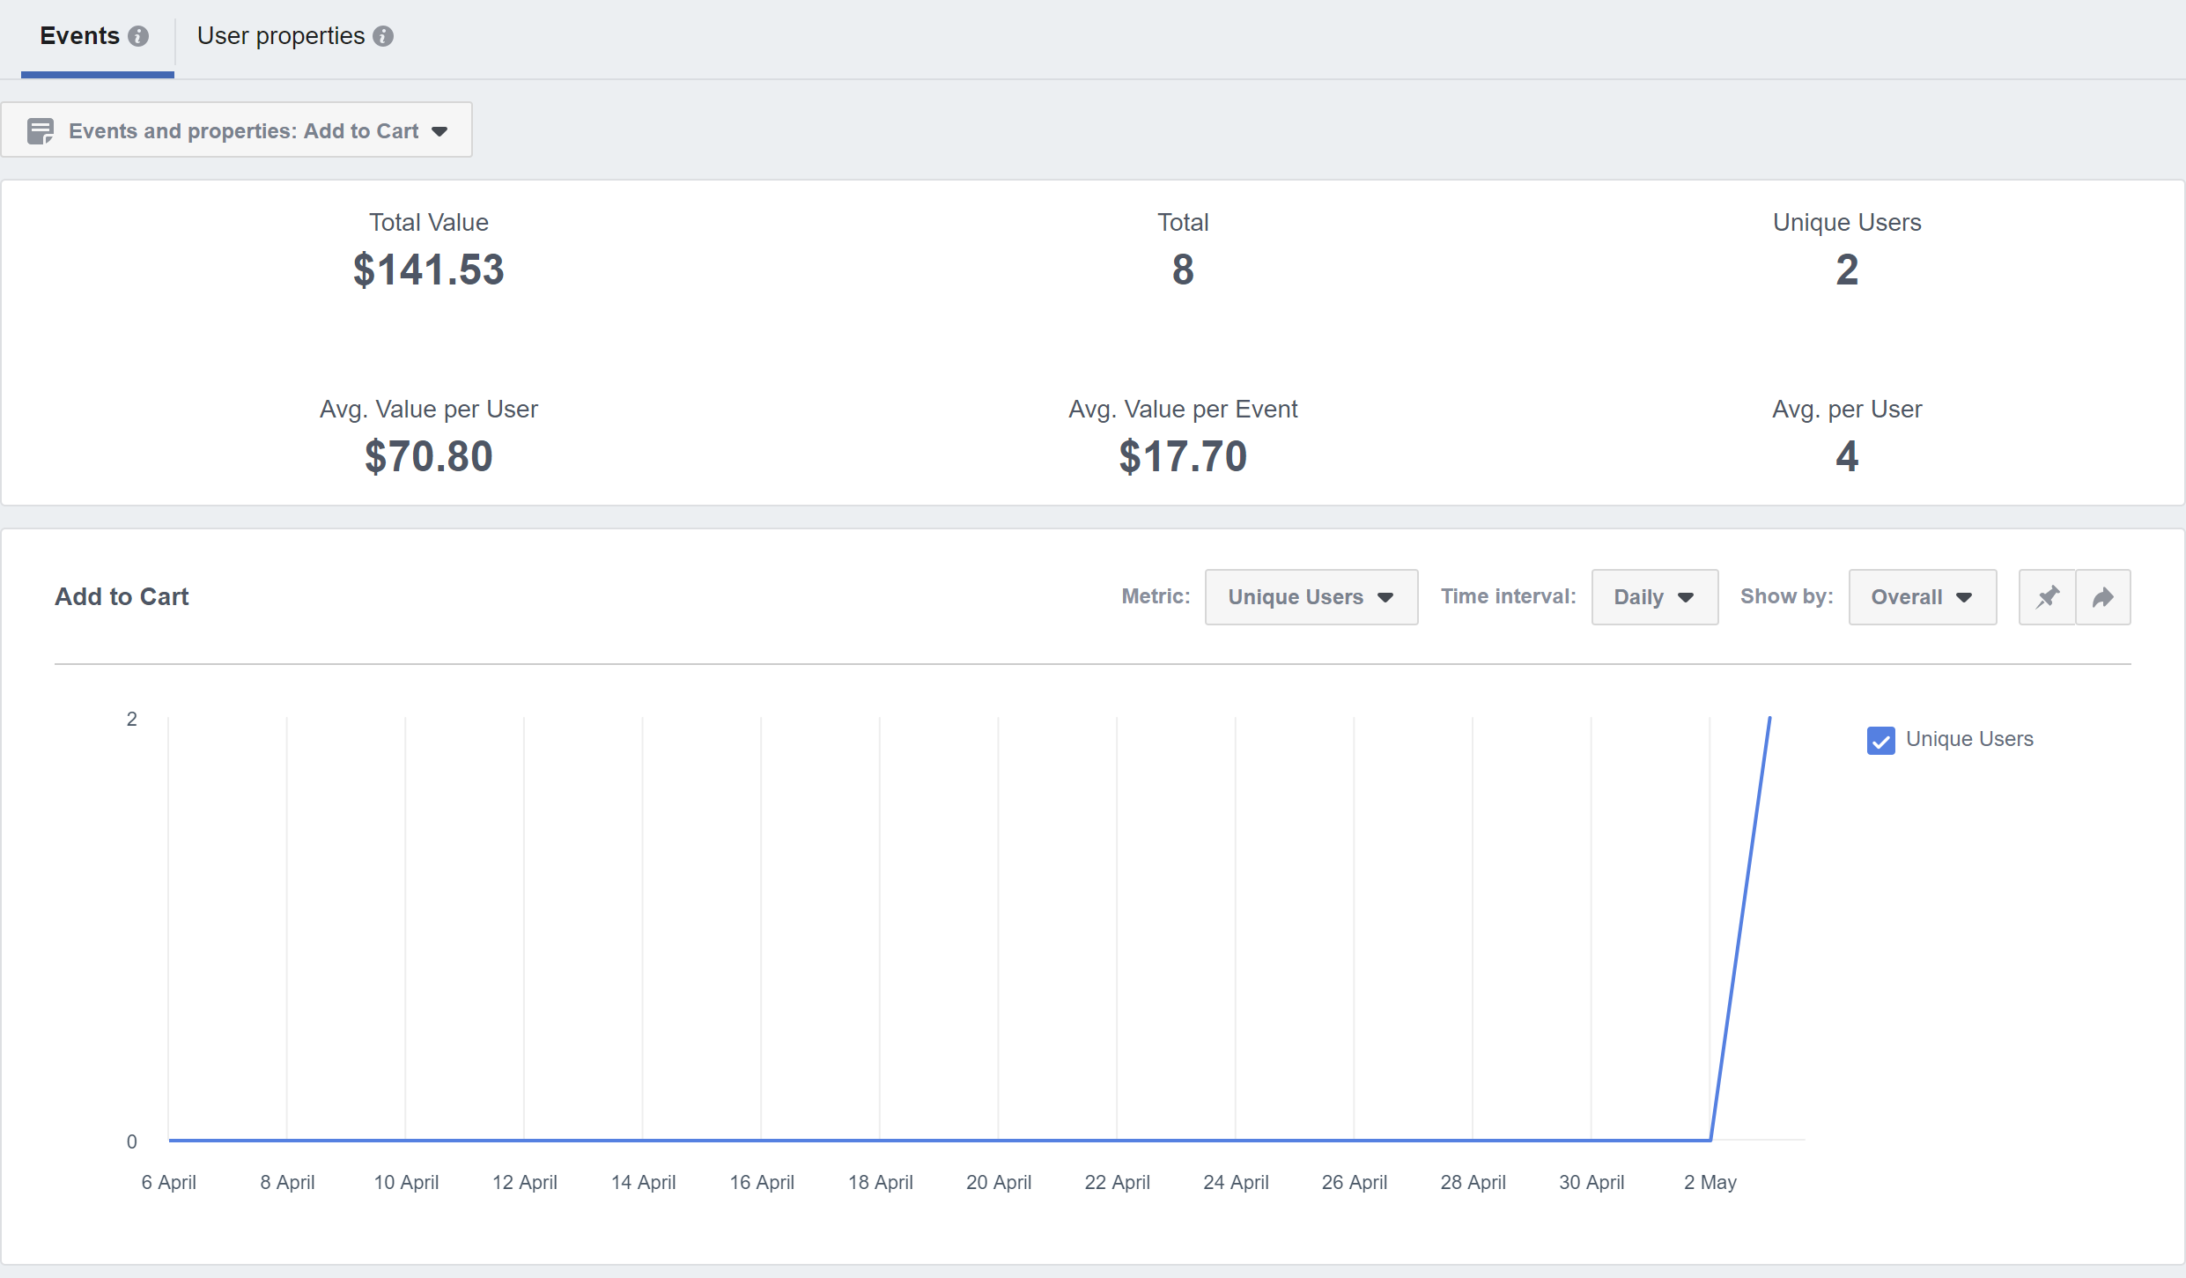
Task: Switch to the User properties tab
Action: tap(281, 36)
